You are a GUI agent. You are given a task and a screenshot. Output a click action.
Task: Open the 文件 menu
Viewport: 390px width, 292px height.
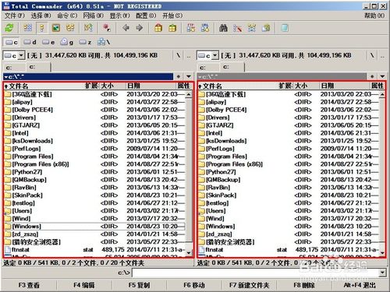tap(15, 16)
